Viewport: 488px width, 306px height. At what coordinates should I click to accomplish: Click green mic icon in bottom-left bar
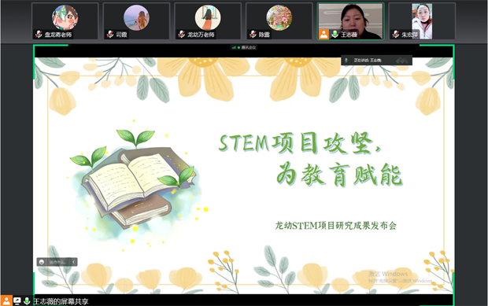[27, 300]
